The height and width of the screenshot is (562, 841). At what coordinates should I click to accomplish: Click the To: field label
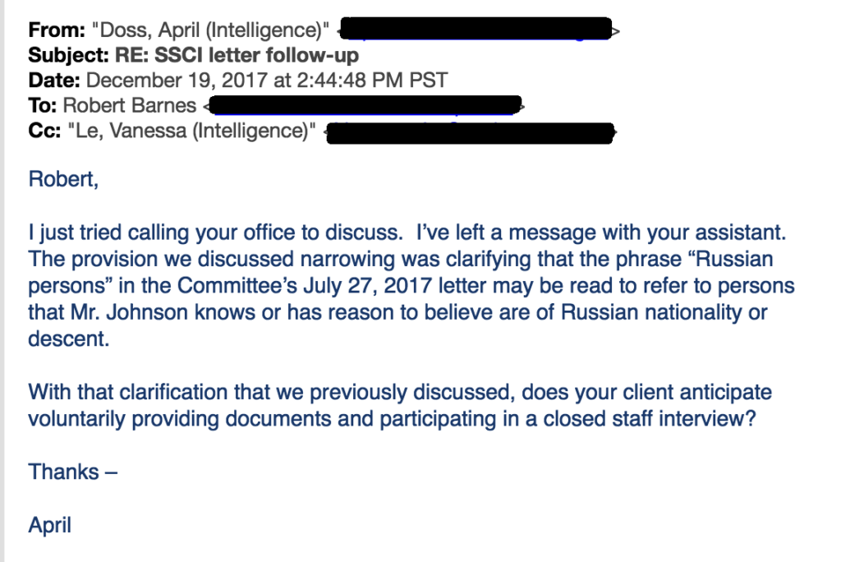(x=43, y=106)
